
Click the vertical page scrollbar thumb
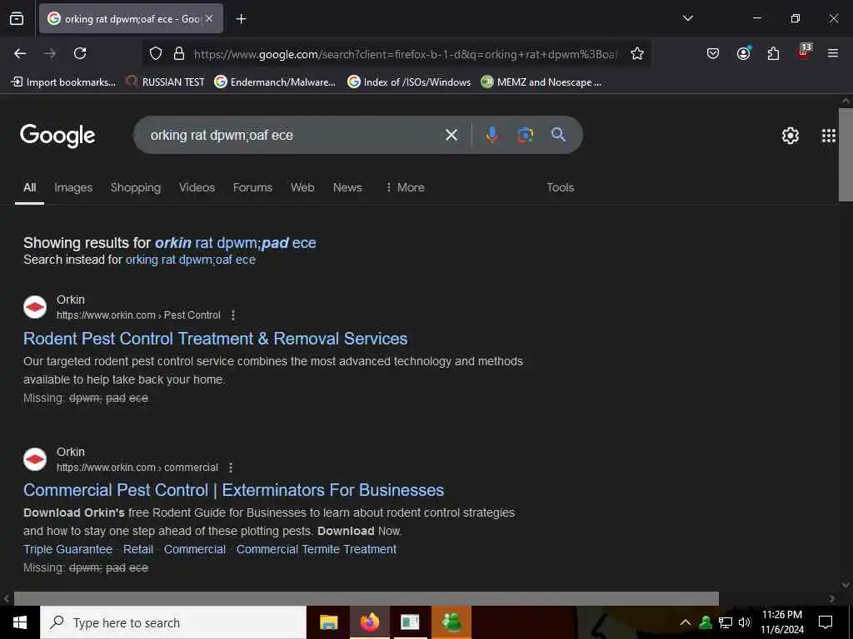tap(846, 155)
